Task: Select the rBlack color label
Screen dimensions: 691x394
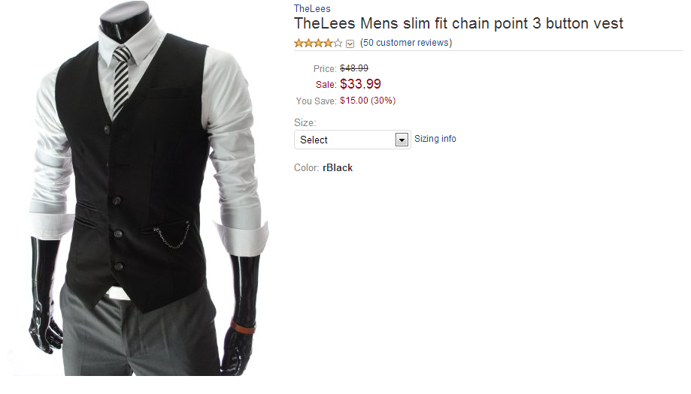Action: click(338, 168)
